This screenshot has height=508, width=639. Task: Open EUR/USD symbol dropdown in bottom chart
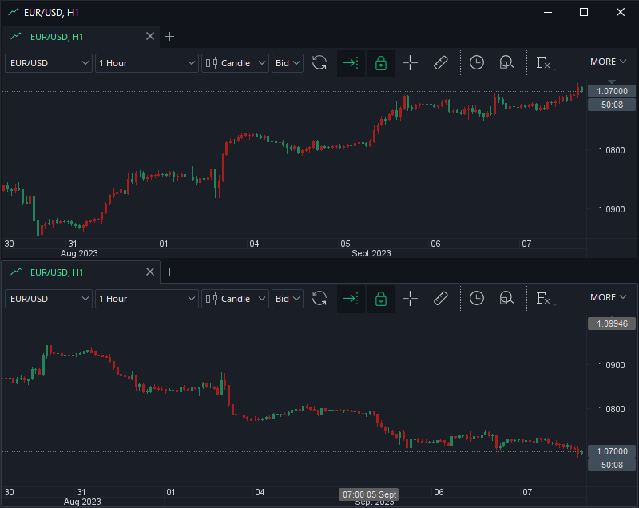pyautogui.click(x=49, y=299)
